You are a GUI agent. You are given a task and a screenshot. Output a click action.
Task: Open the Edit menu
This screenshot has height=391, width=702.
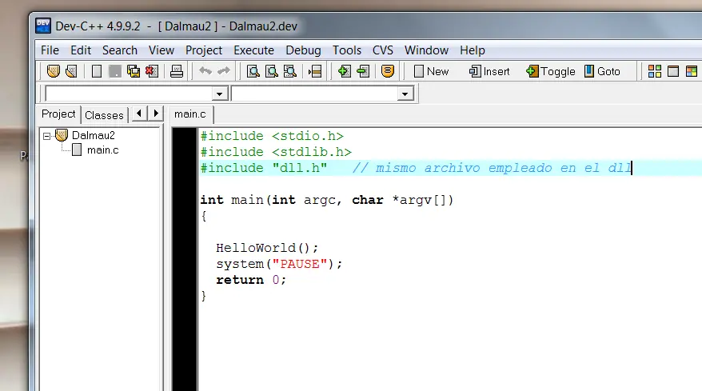click(x=81, y=50)
